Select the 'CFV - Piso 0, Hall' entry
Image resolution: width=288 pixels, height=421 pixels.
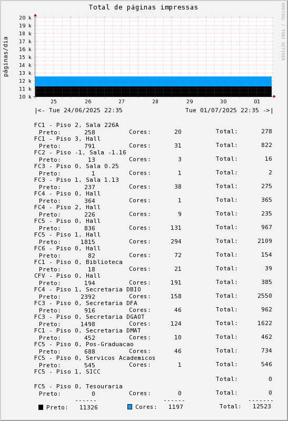67,276
